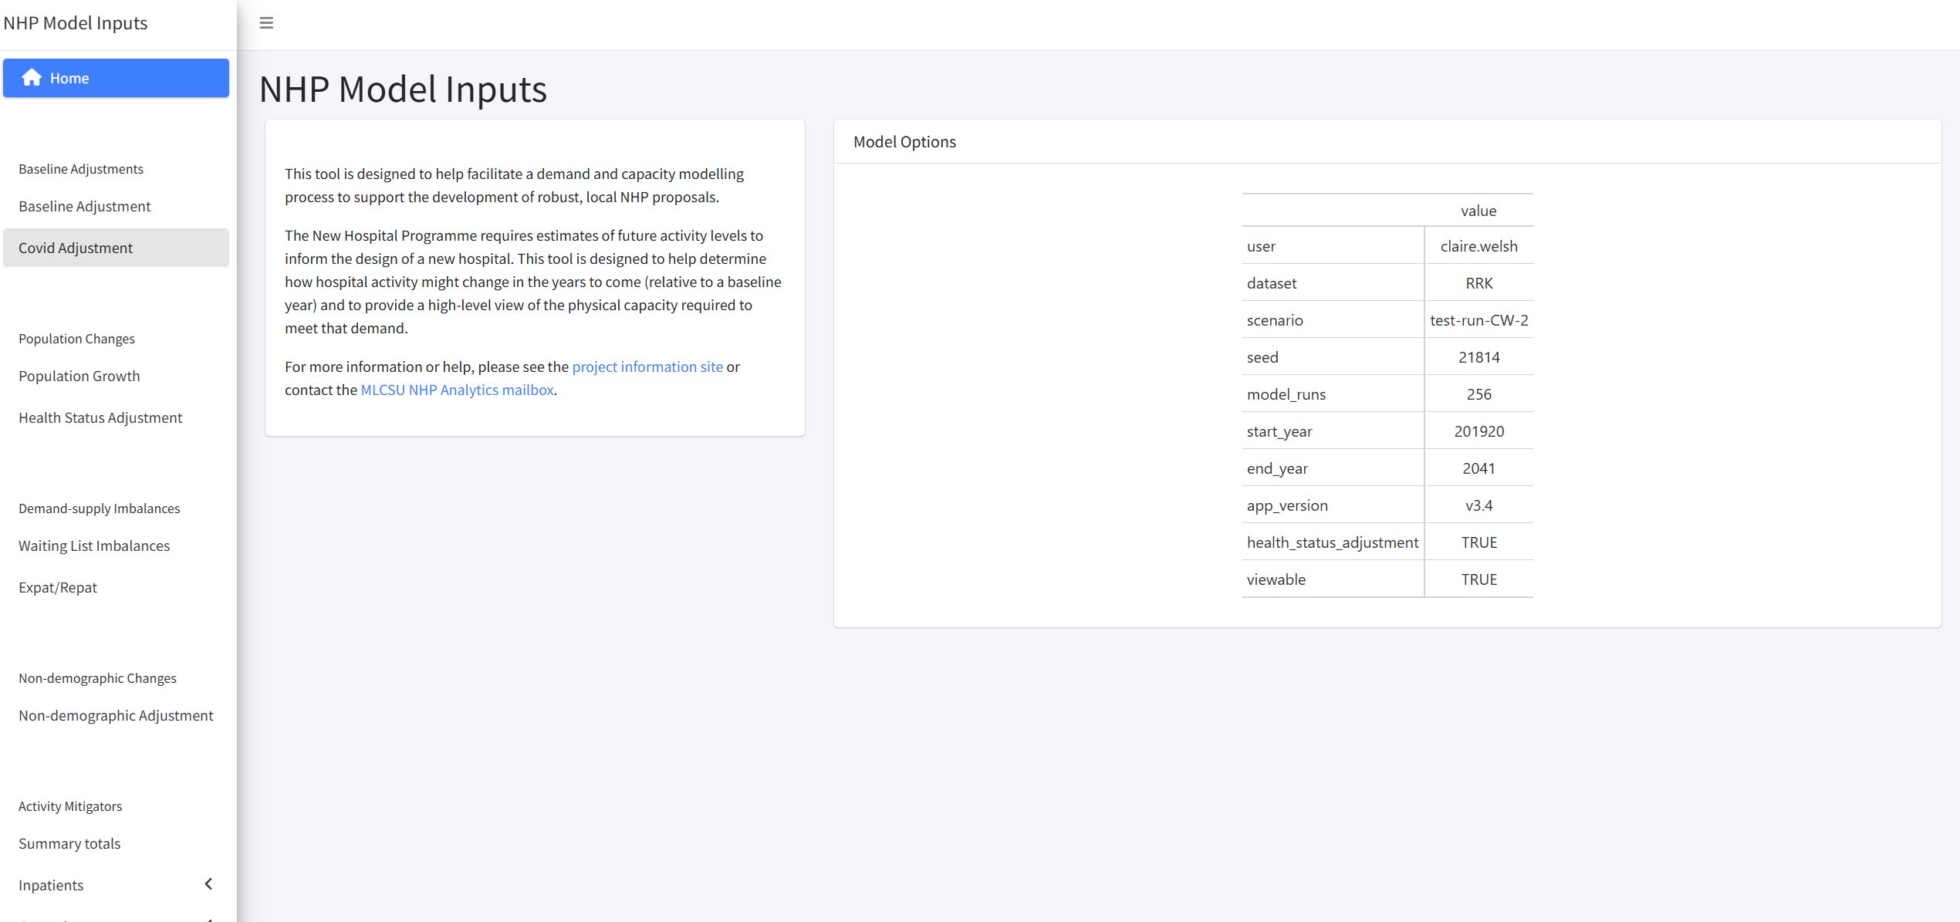
Task: Click the scenario value test-run-CW-2
Action: coord(1478,320)
